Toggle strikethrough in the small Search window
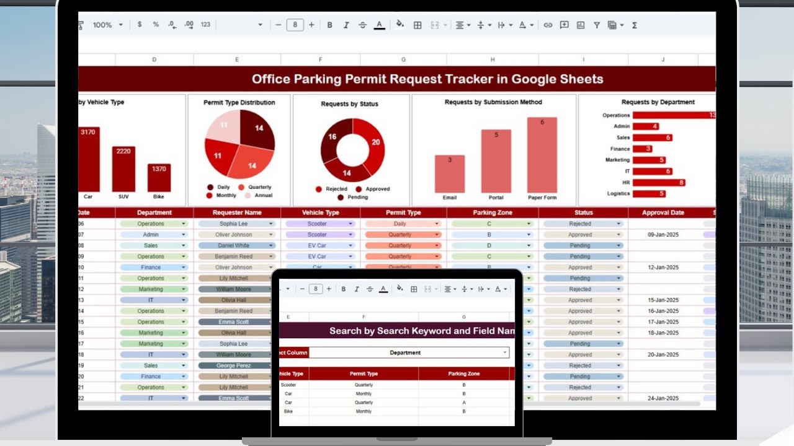Image resolution: width=794 pixels, height=446 pixels. [370, 289]
